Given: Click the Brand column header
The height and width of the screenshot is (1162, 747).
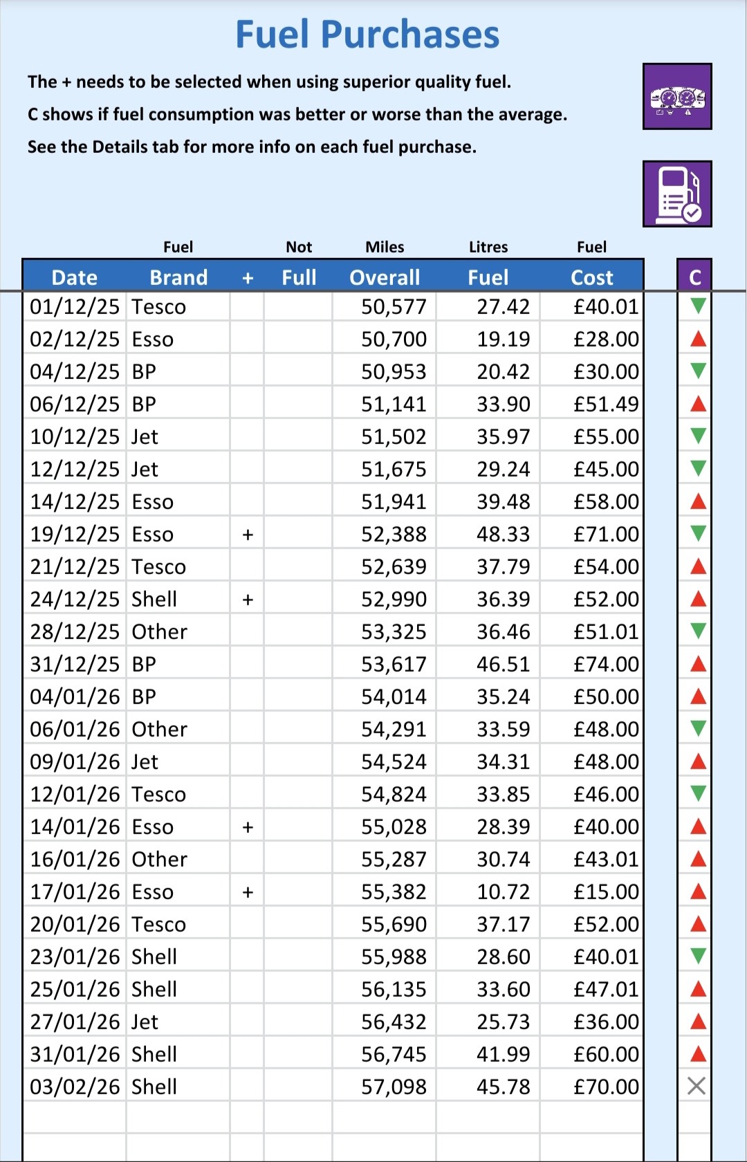Looking at the screenshot, I should click(178, 277).
